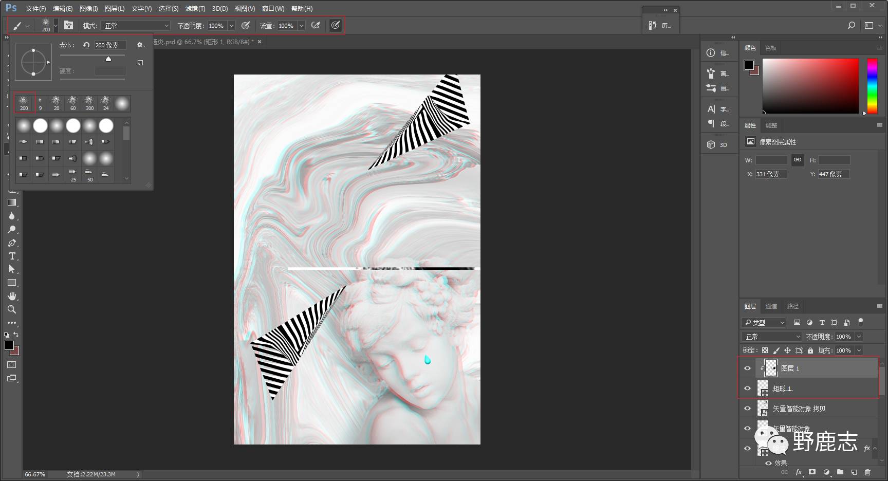Select the Horizontal Type tool
Image resolution: width=888 pixels, height=481 pixels.
(x=12, y=256)
